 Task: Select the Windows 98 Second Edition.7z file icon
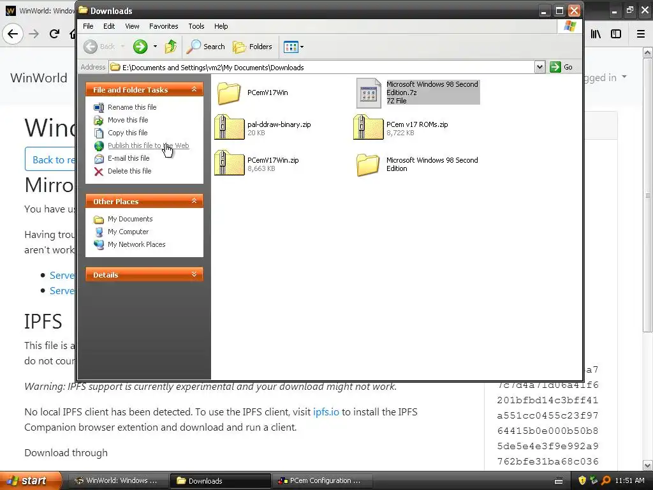(369, 93)
